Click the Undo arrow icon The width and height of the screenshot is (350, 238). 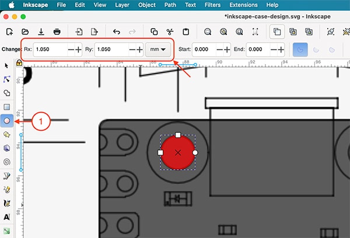pos(117,31)
